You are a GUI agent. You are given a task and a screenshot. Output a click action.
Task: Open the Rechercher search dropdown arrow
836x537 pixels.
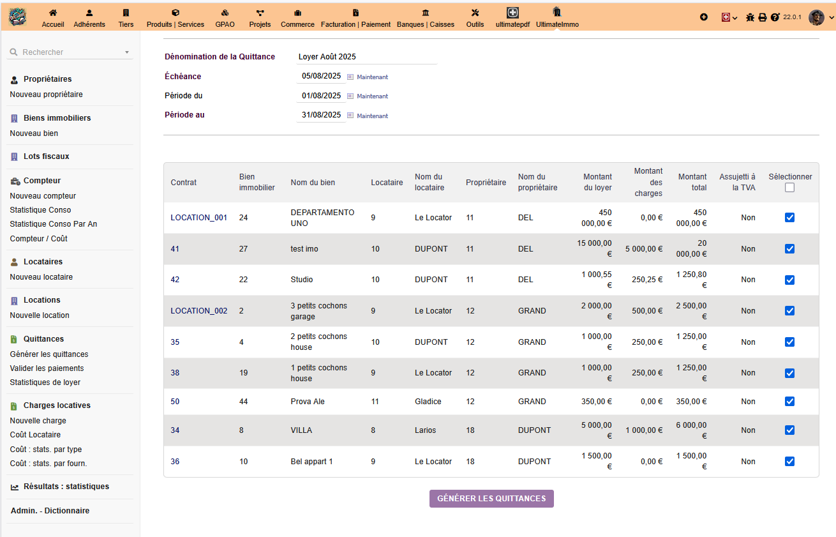coord(127,52)
